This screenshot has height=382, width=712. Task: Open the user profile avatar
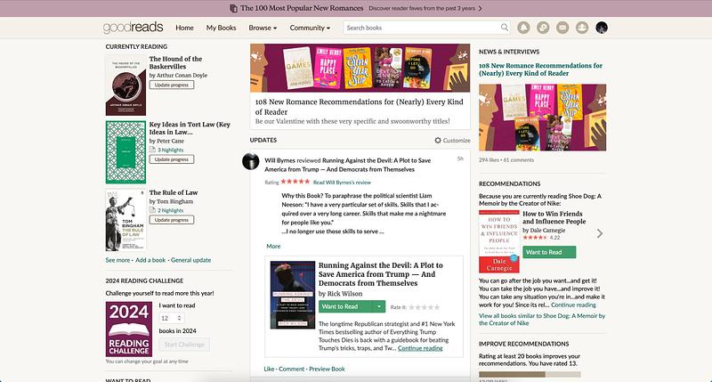pyautogui.click(x=602, y=28)
